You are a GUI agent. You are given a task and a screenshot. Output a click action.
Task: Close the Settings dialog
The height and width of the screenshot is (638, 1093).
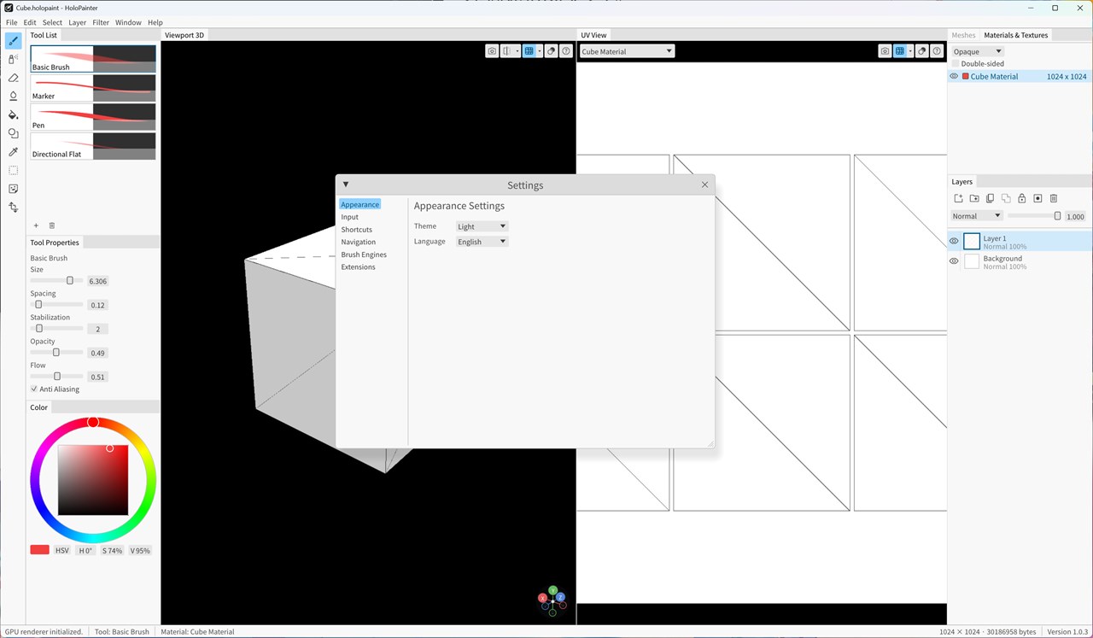(x=704, y=184)
